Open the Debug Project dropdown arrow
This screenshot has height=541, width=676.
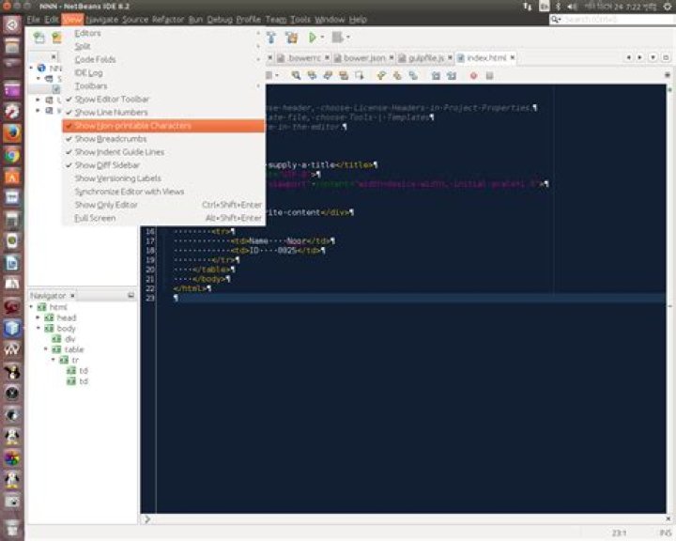(x=347, y=38)
